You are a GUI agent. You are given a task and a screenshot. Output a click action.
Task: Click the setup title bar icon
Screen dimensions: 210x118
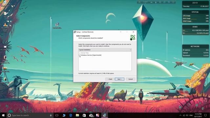[75, 32]
